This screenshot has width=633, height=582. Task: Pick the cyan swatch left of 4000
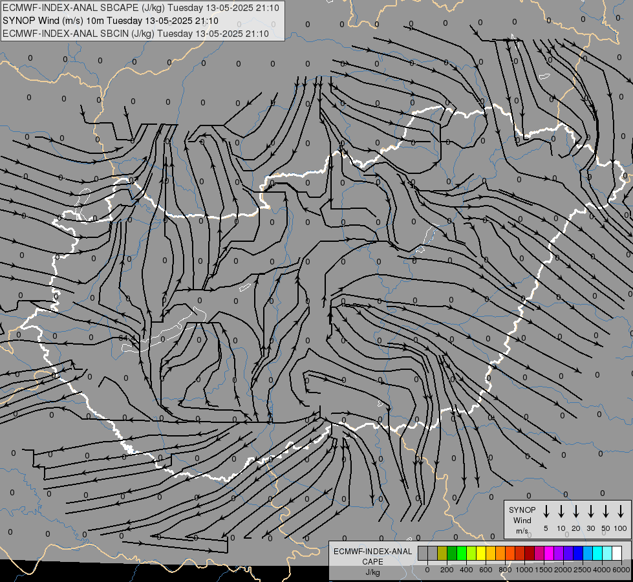click(597, 553)
